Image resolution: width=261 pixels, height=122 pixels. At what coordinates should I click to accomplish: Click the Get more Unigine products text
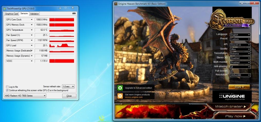click(137, 95)
